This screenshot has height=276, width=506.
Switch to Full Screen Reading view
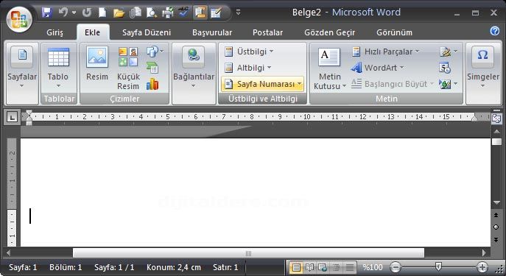(309, 267)
